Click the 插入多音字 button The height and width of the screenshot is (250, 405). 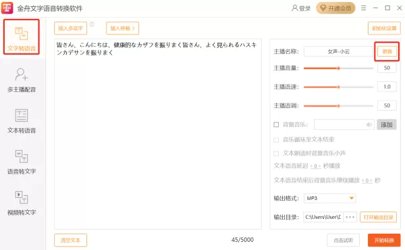pos(70,28)
